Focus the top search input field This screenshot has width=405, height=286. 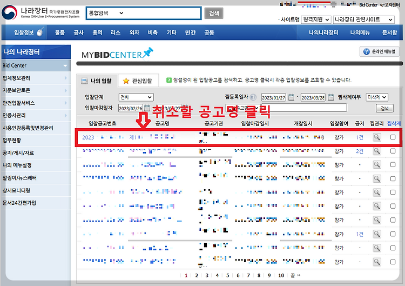(163, 13)
